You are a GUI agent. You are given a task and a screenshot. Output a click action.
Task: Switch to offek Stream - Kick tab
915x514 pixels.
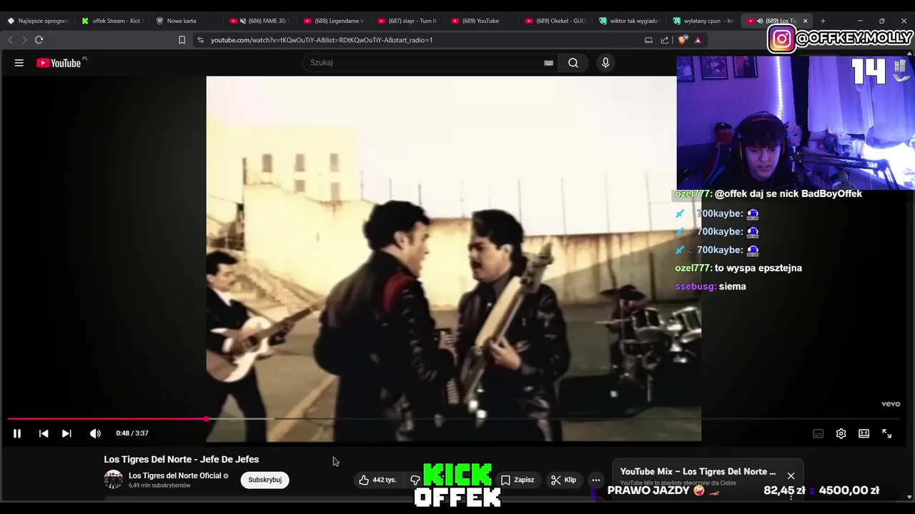pos(112,21)
